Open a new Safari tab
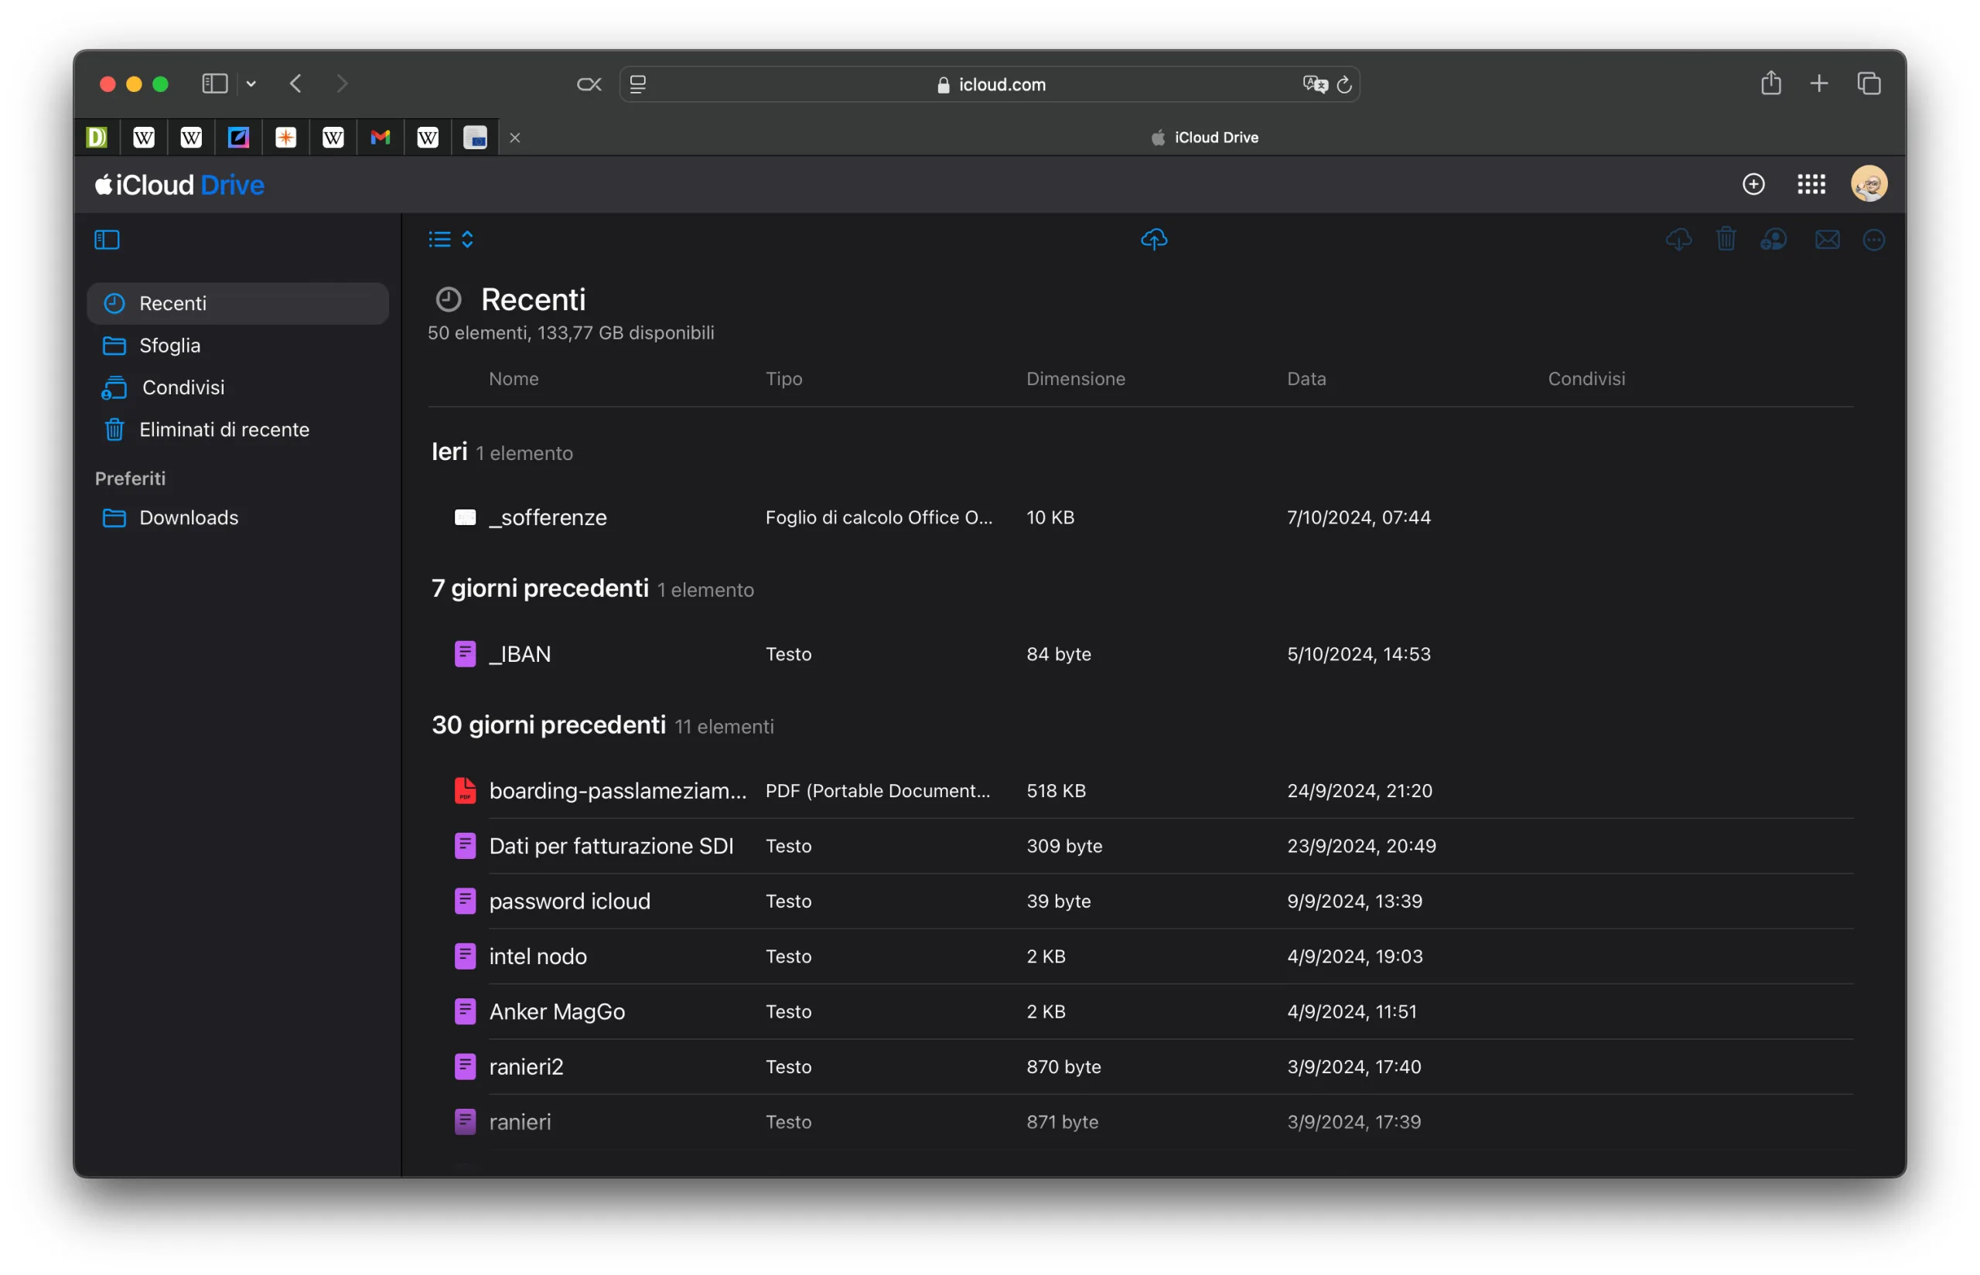 (1818, 84)
